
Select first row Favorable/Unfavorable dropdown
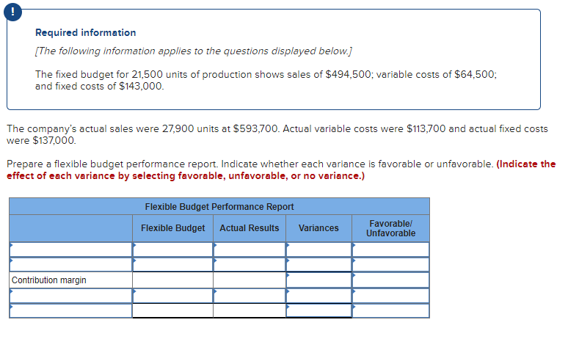(x=390, y=249)
